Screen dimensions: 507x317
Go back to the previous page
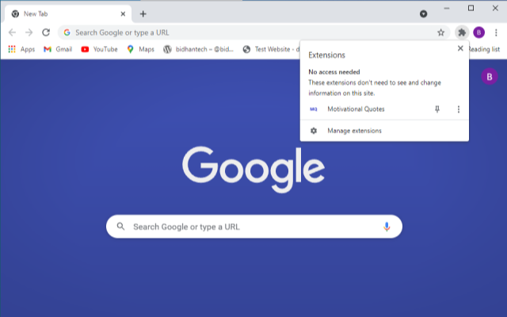13,32
